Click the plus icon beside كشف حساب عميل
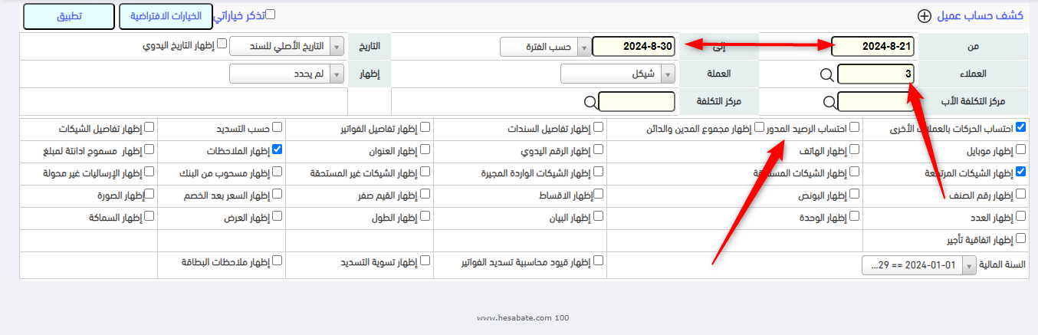1038x335 pixels. pyautogui.click(x=925, y=16)
